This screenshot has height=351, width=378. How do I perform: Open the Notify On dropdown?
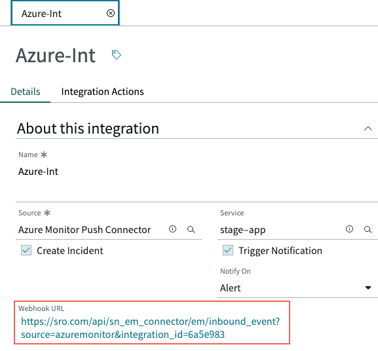(297, 288)
